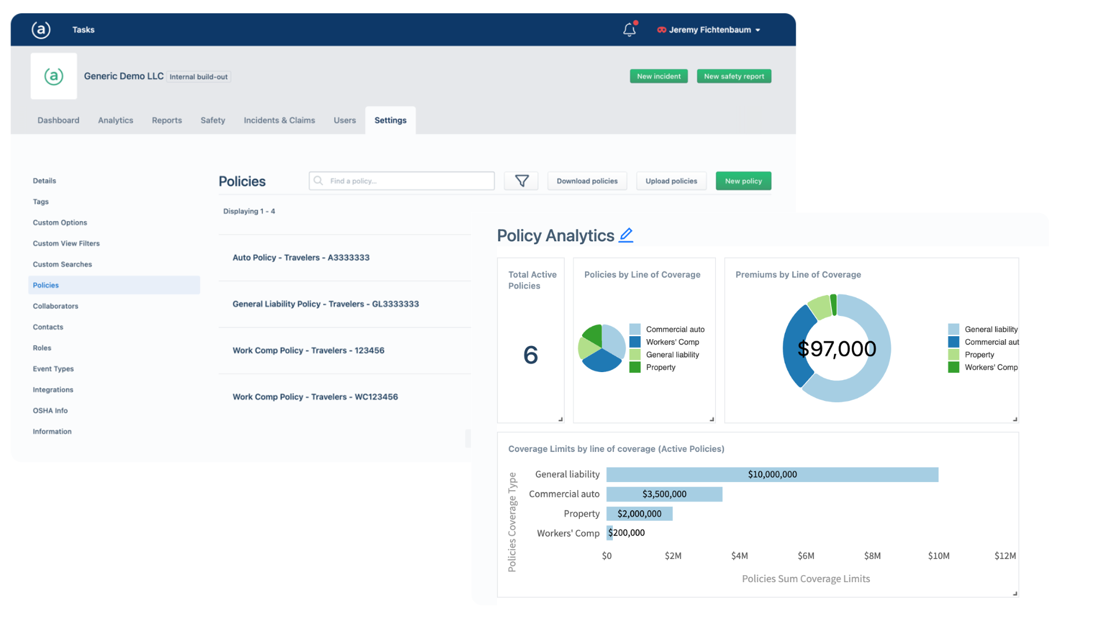Image resolution: width=1112 pixels, height=625 pixels.
Task: Click the red icon beside Jeremy Fichtenbaum
Action: (661, 30)
